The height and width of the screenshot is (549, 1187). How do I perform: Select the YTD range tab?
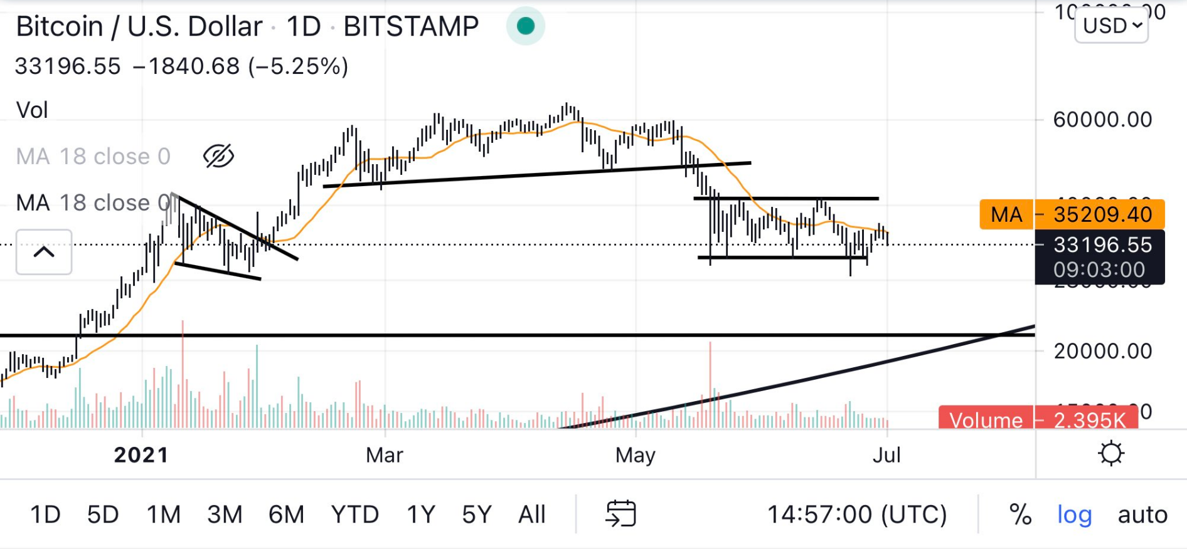click(355, 514)
